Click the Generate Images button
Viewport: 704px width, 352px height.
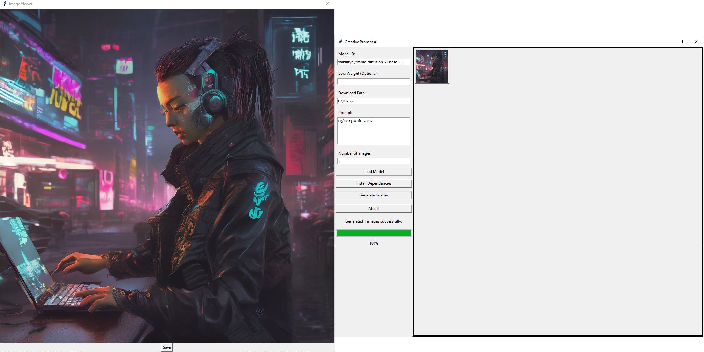click(374, 195)
